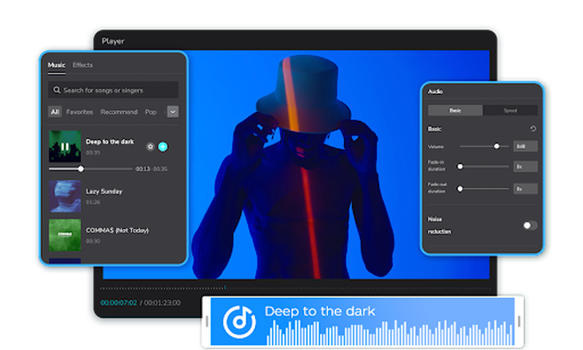This screenshot has width=583, height=350.
Task: Filter songs by Favorites
Action: pyautogui.click(x=79, y=112)
